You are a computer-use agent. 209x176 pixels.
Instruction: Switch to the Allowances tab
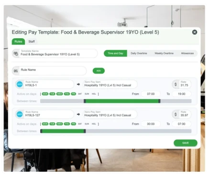click(187, 53)
